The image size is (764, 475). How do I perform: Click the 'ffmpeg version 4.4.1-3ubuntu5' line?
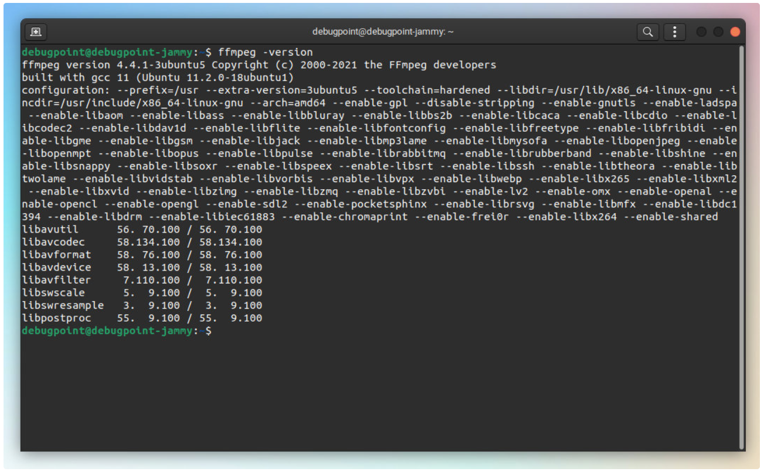259,65
